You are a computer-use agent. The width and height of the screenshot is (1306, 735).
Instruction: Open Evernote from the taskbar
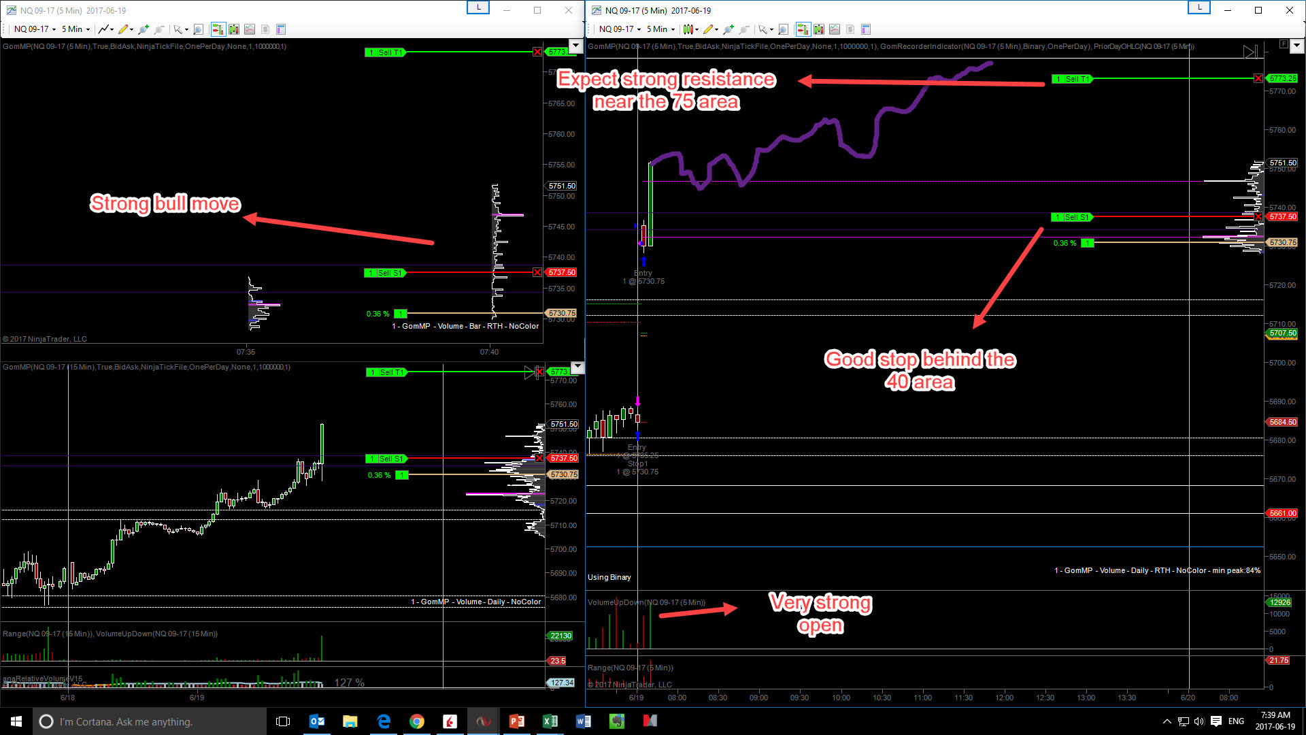617,721
